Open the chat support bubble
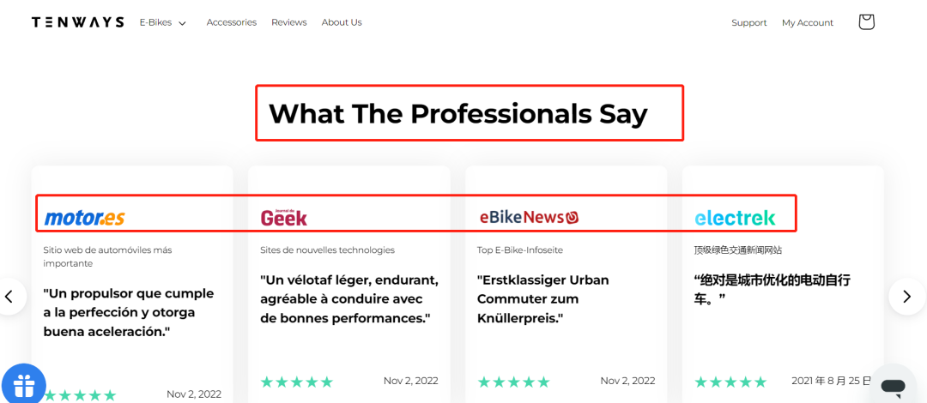The height and width of the screenshot is (403, 927). [893, 387]
